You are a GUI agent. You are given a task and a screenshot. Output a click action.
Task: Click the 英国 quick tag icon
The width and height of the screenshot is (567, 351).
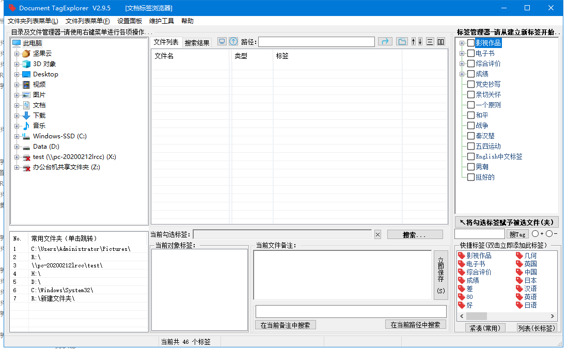519,264
